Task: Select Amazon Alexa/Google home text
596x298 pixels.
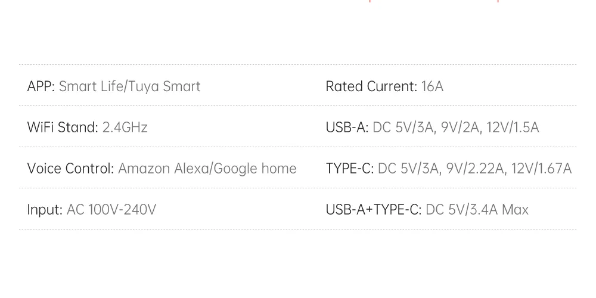Action: 207,169
